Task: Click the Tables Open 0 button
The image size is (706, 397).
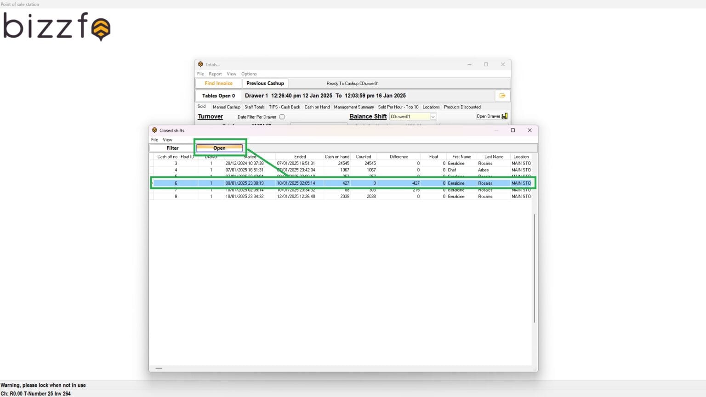Action: (218, 96)
